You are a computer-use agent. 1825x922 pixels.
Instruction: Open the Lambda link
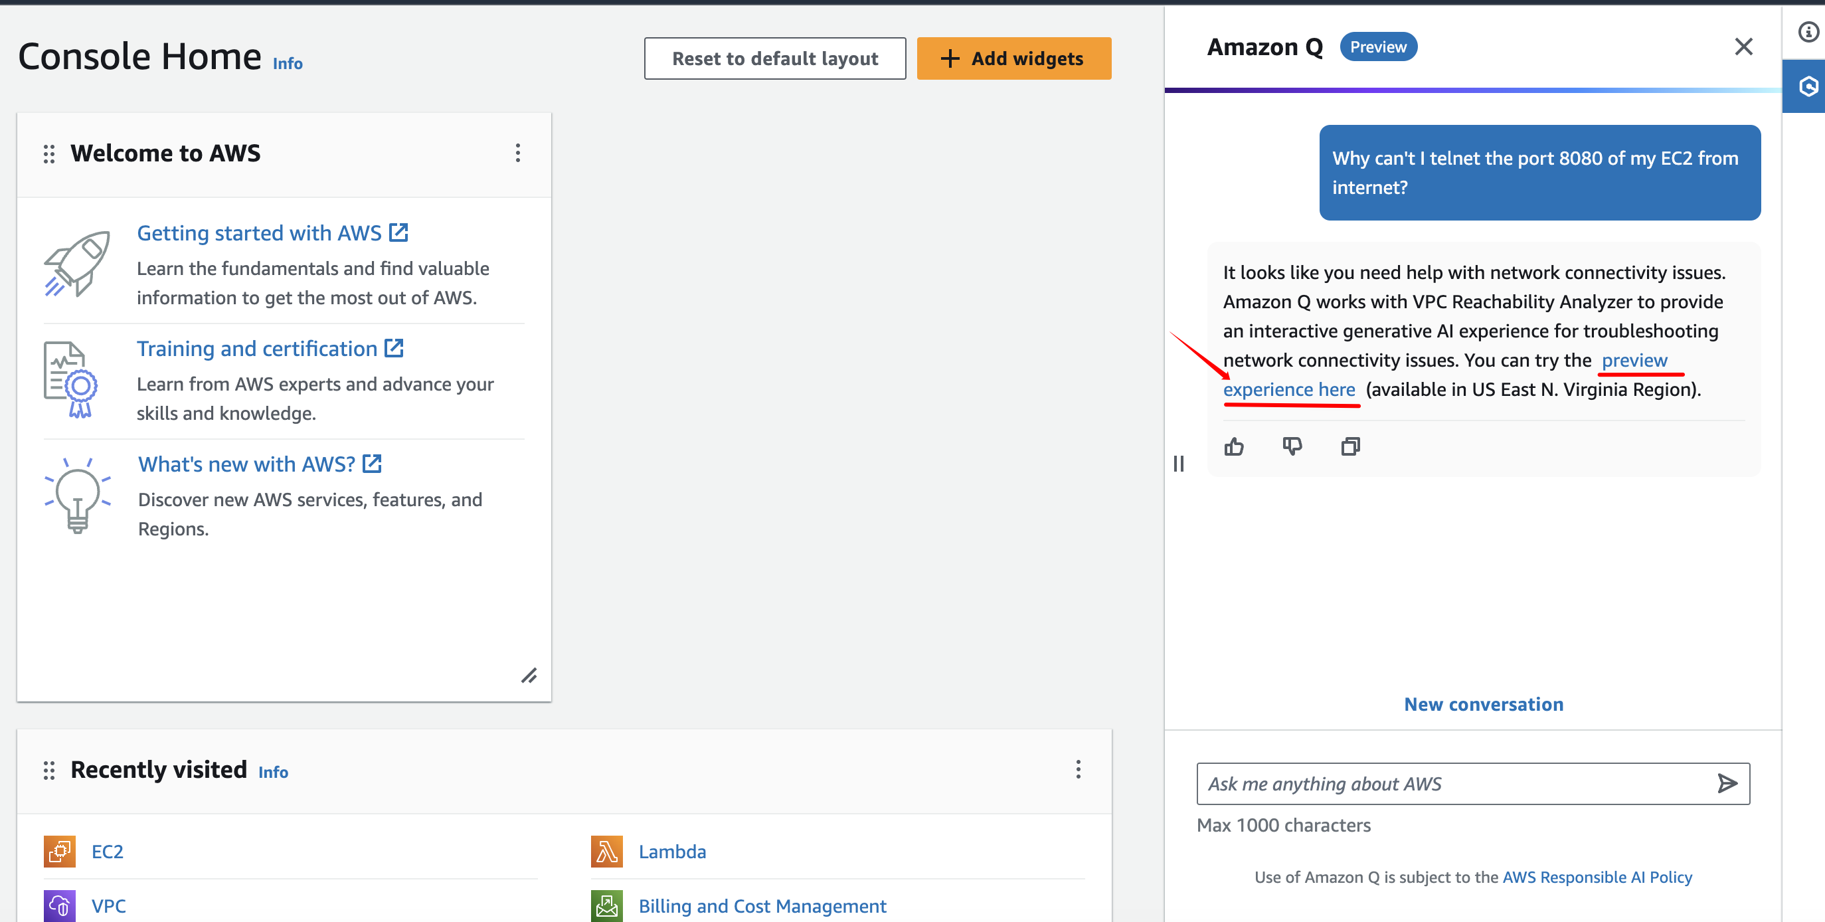click(x=672, y=852)
